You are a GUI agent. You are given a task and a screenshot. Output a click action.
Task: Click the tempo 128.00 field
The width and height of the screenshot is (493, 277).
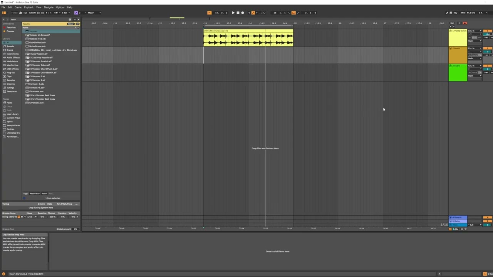pyautogui.click(x=32, y=13)
